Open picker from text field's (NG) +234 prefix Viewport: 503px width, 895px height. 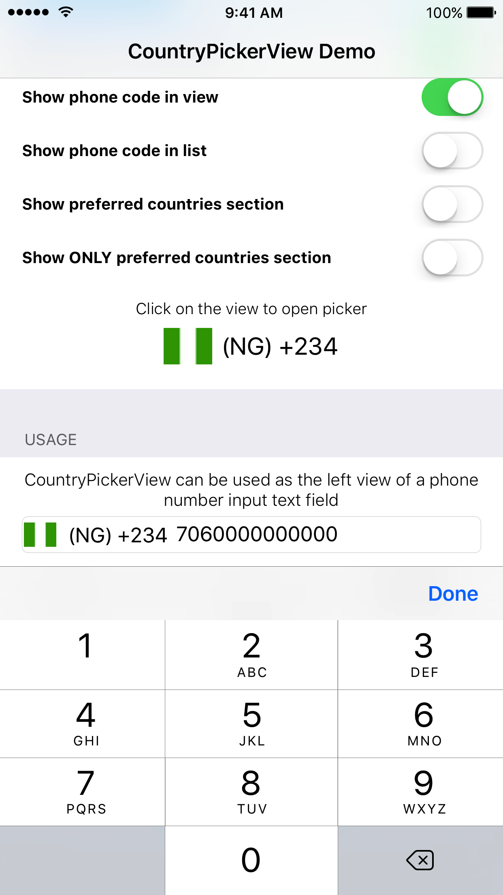118,535
